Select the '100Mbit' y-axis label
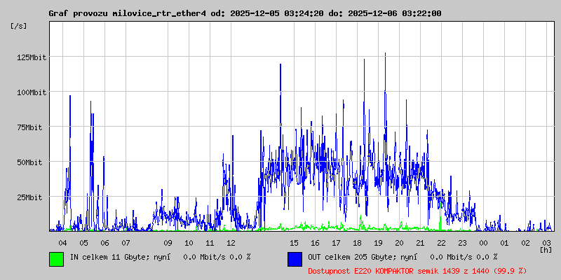 [x=32, y=92]
